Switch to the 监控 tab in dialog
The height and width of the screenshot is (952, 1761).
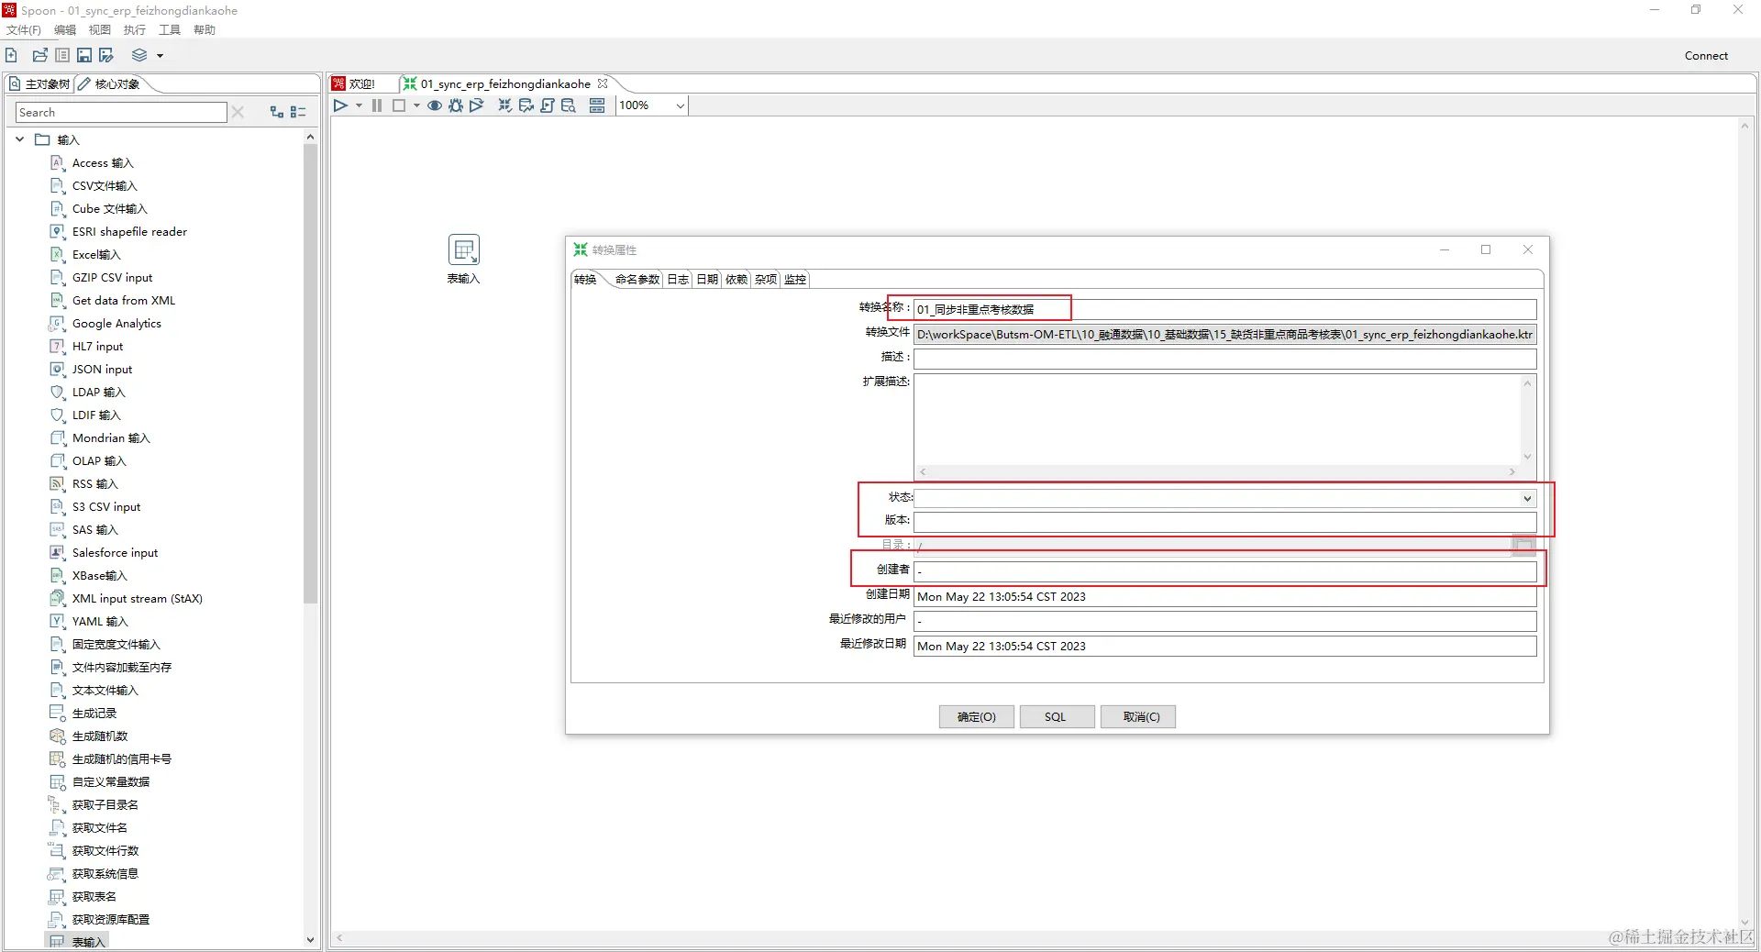pos(795,280)
